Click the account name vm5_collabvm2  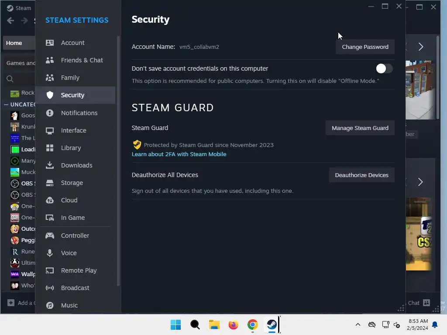click(199, 47)
